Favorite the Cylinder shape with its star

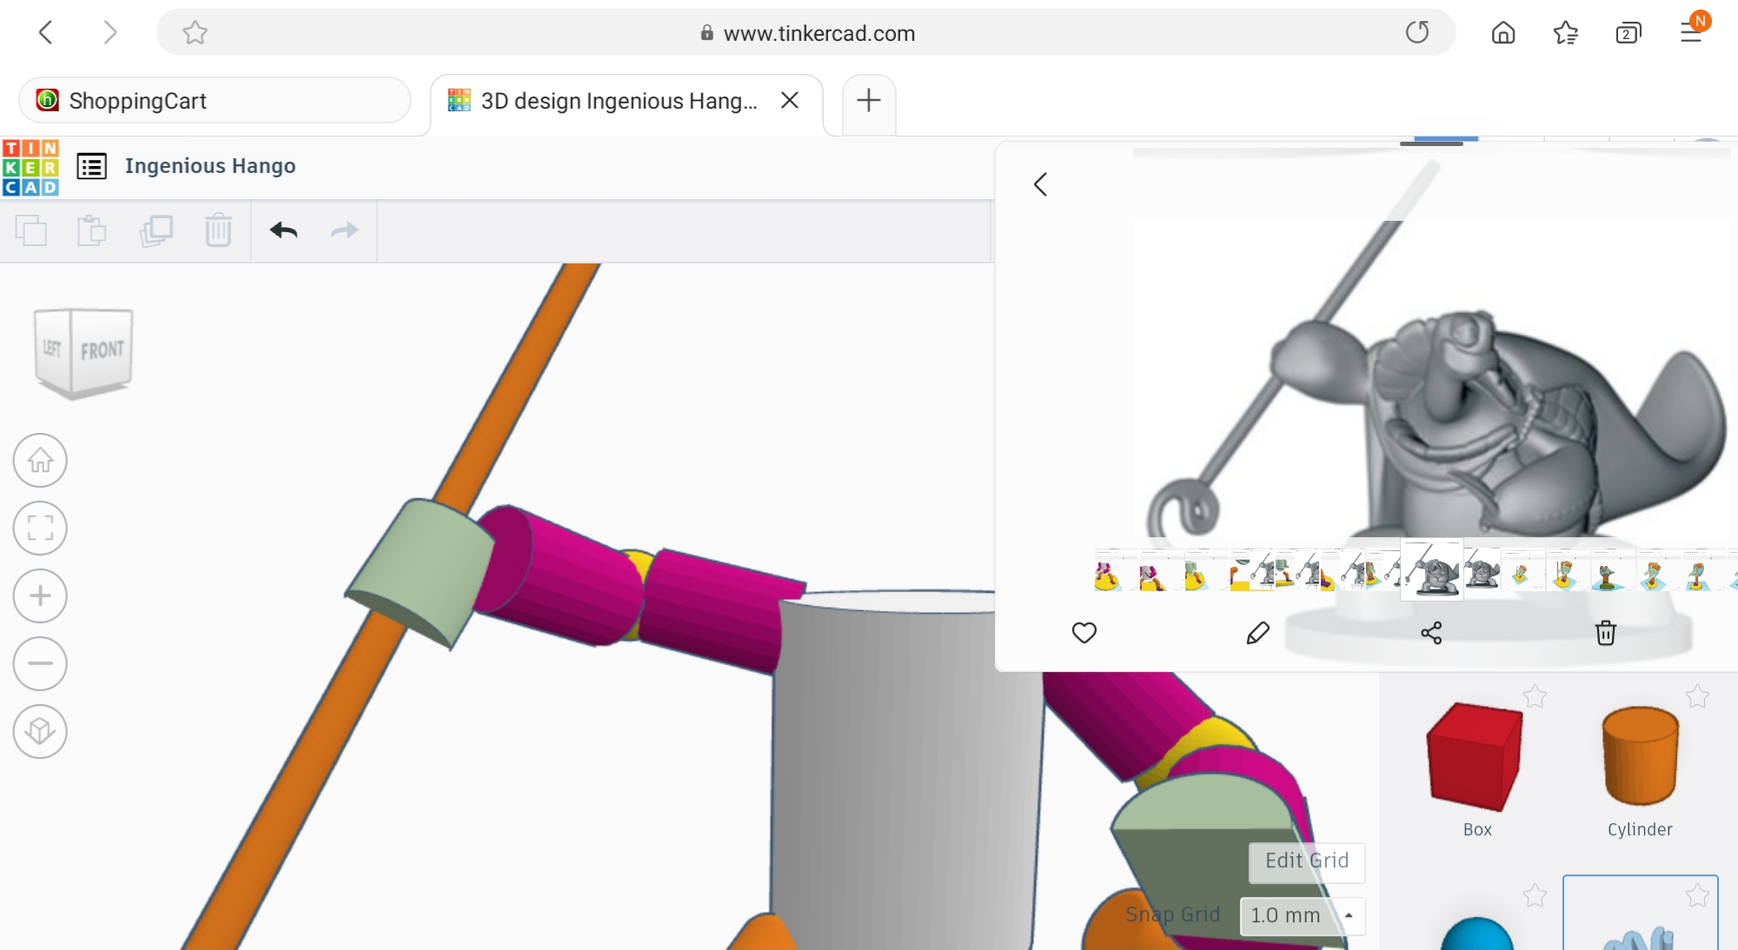tap(1697, 696)
